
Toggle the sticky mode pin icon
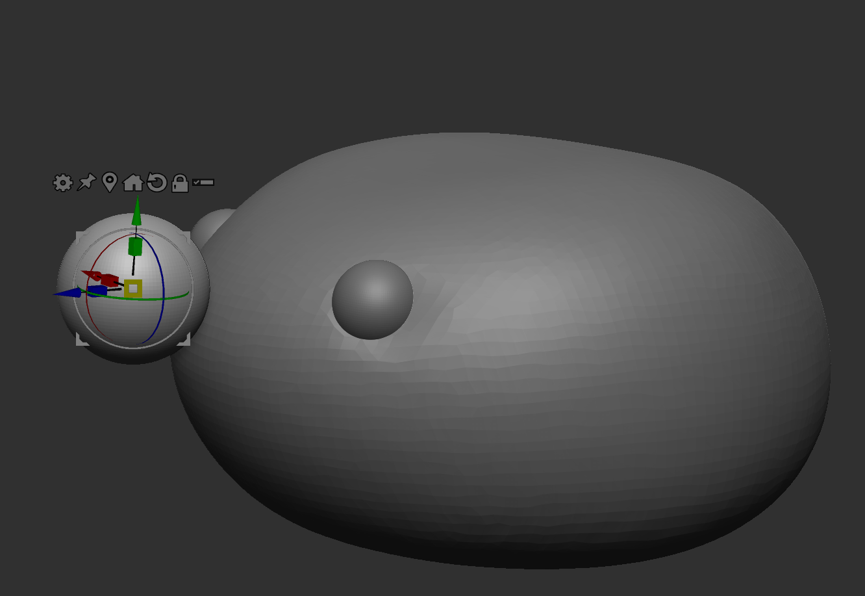pos(86,183)
